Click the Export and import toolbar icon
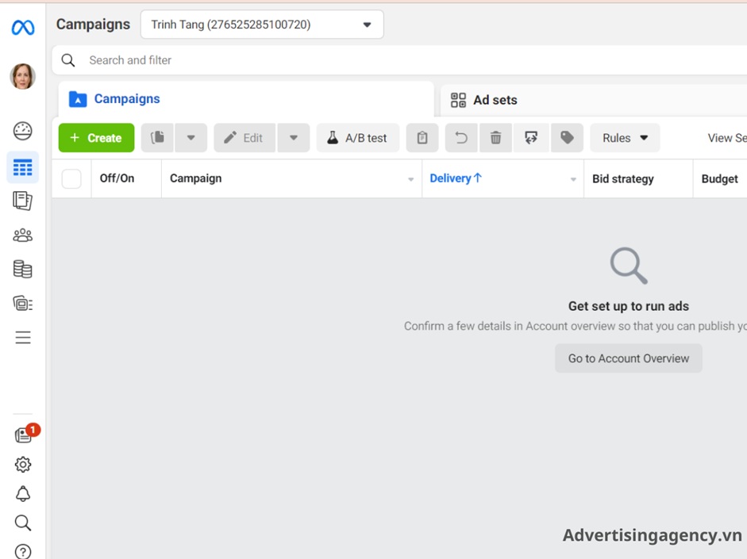The image size is (747, 559). tap(531, 138)
